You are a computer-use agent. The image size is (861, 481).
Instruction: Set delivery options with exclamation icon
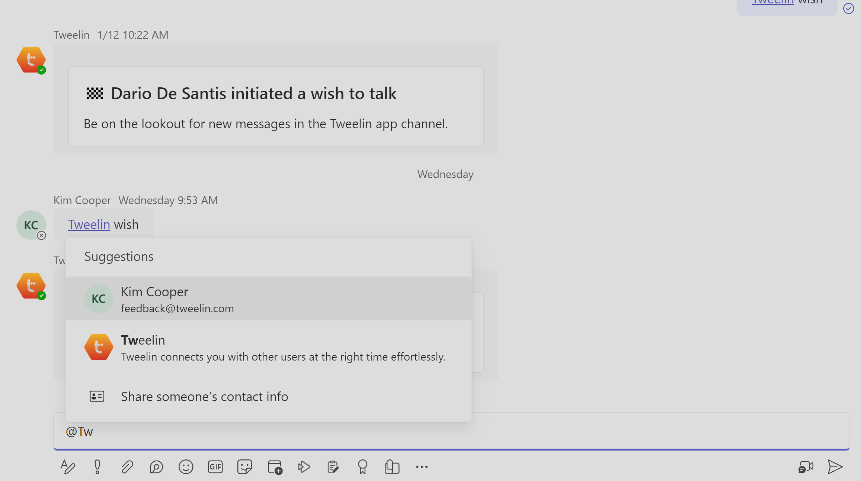click(x=97, y=467)
